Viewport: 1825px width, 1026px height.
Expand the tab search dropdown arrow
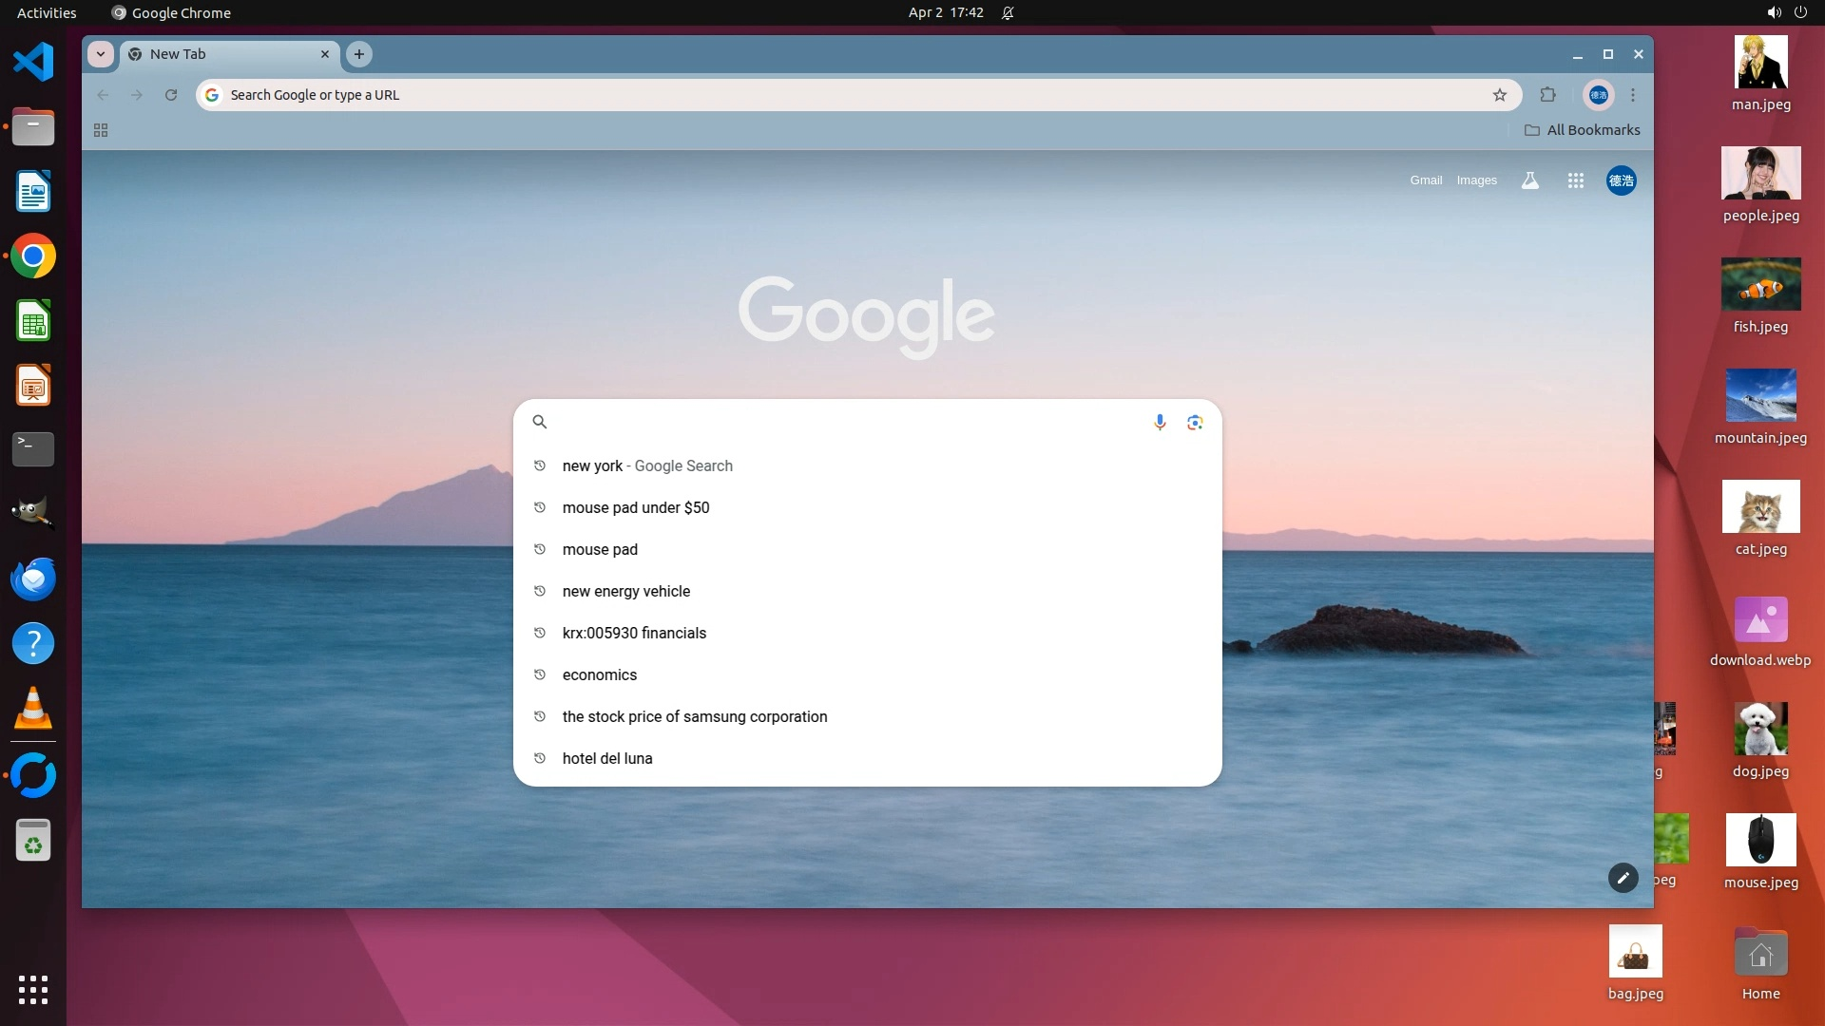pyautogui.click(x=101, y=54)
